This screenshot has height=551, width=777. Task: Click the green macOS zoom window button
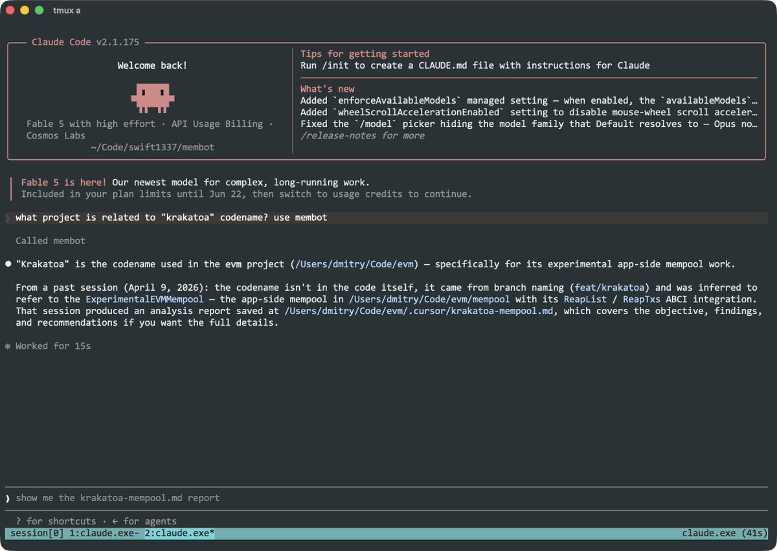[x=39, y=10]
